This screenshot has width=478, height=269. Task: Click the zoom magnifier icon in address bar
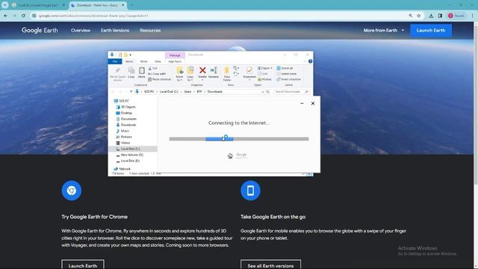(411, 16)
